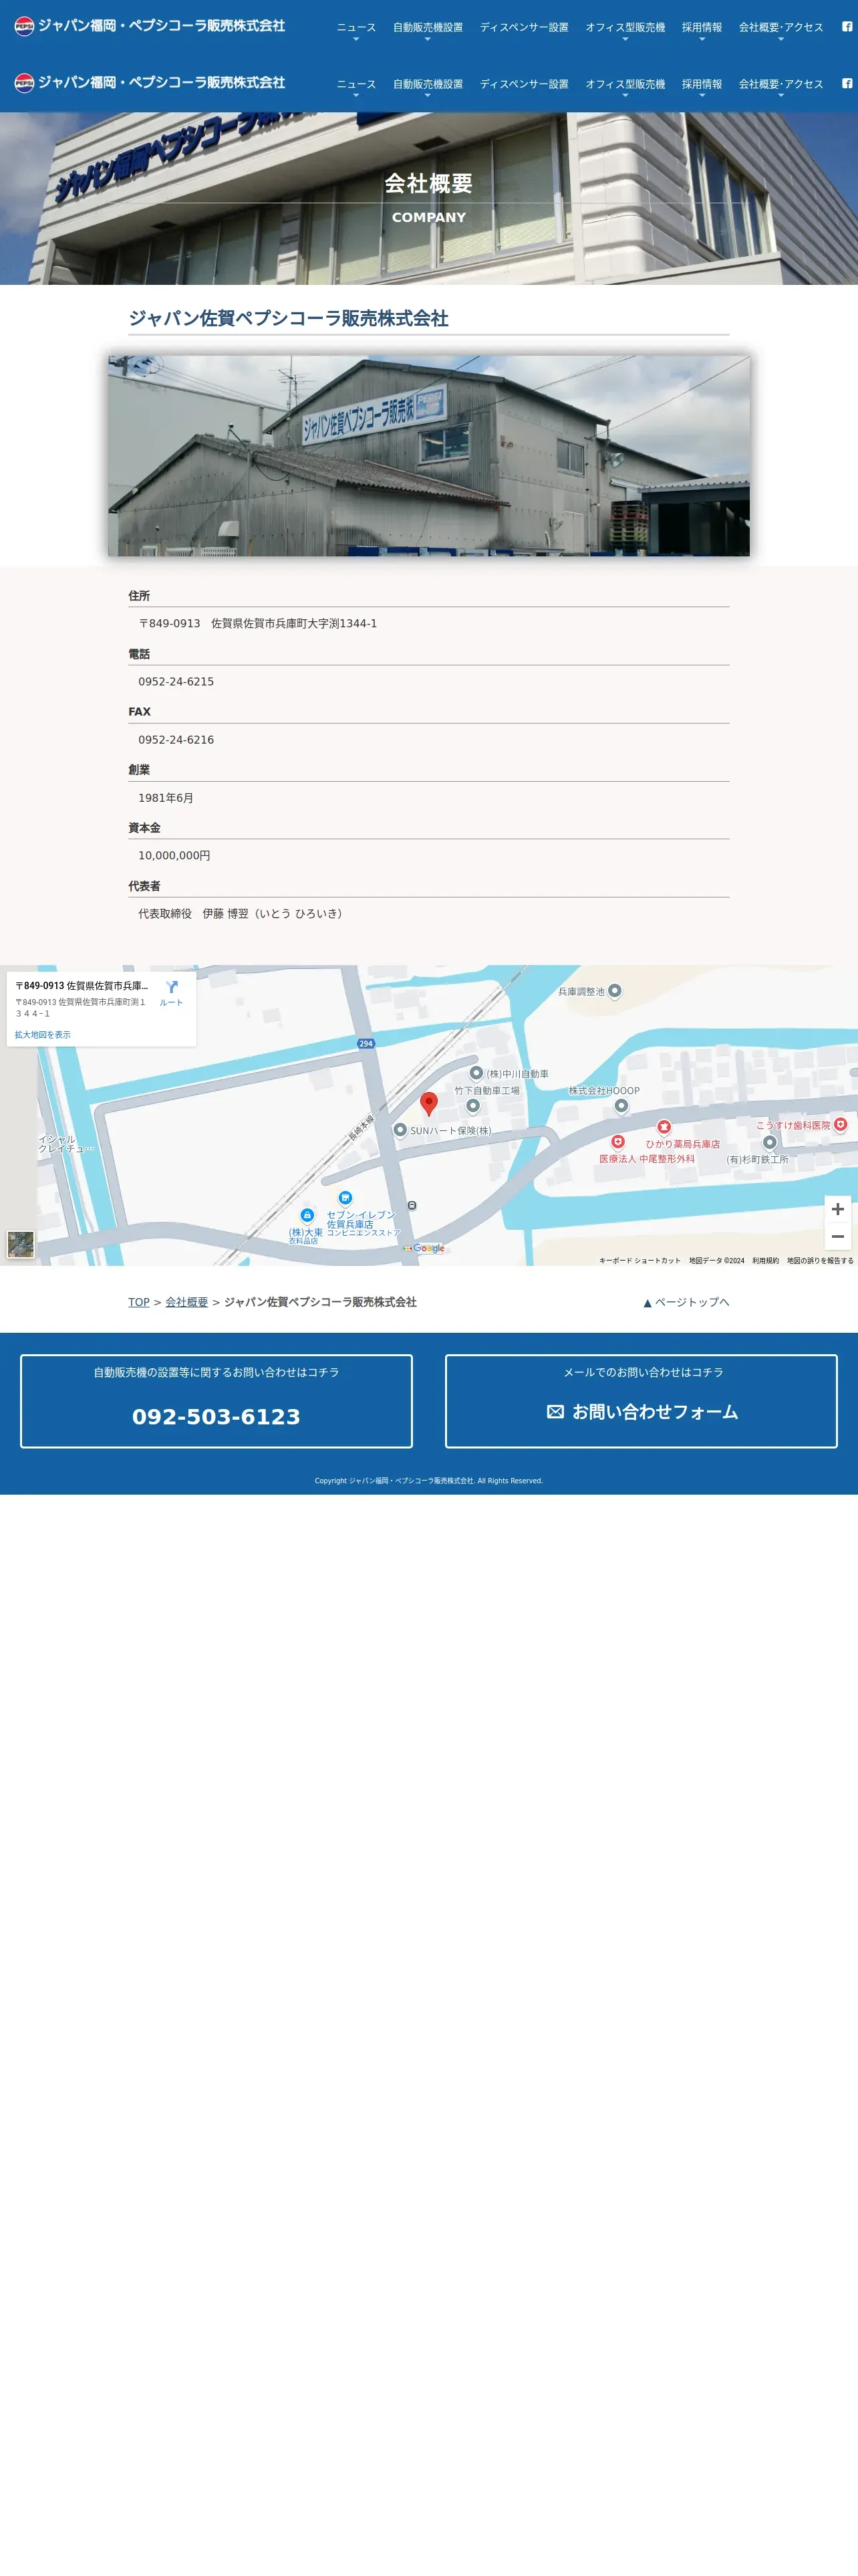Click the (株)中川自動車 map marker

point(476,1073)
